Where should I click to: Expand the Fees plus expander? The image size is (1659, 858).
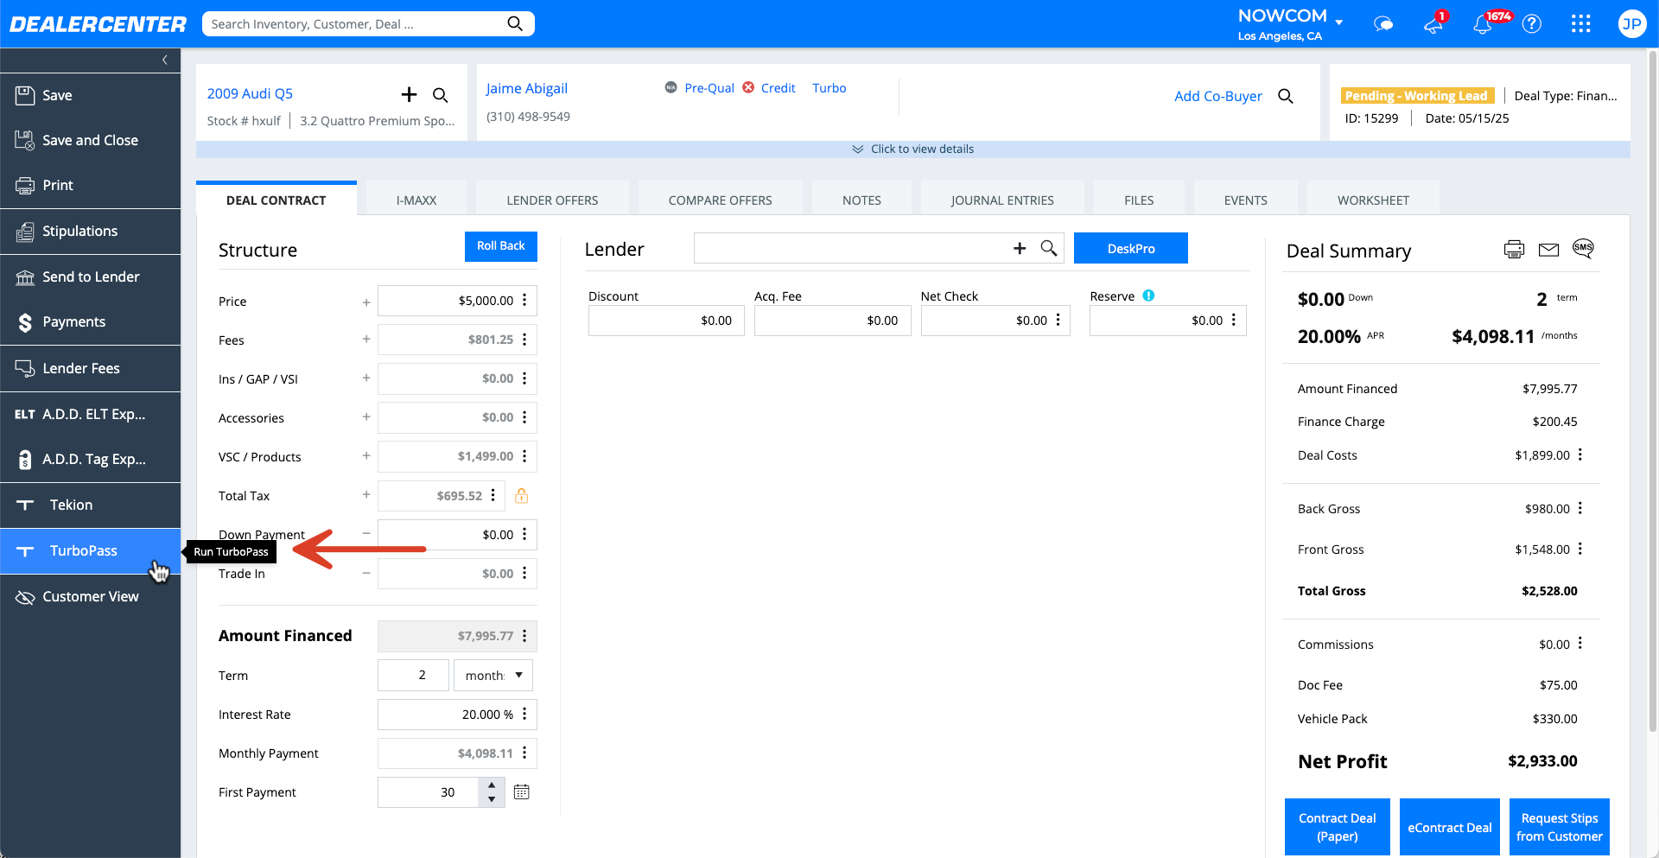point(366,340)
